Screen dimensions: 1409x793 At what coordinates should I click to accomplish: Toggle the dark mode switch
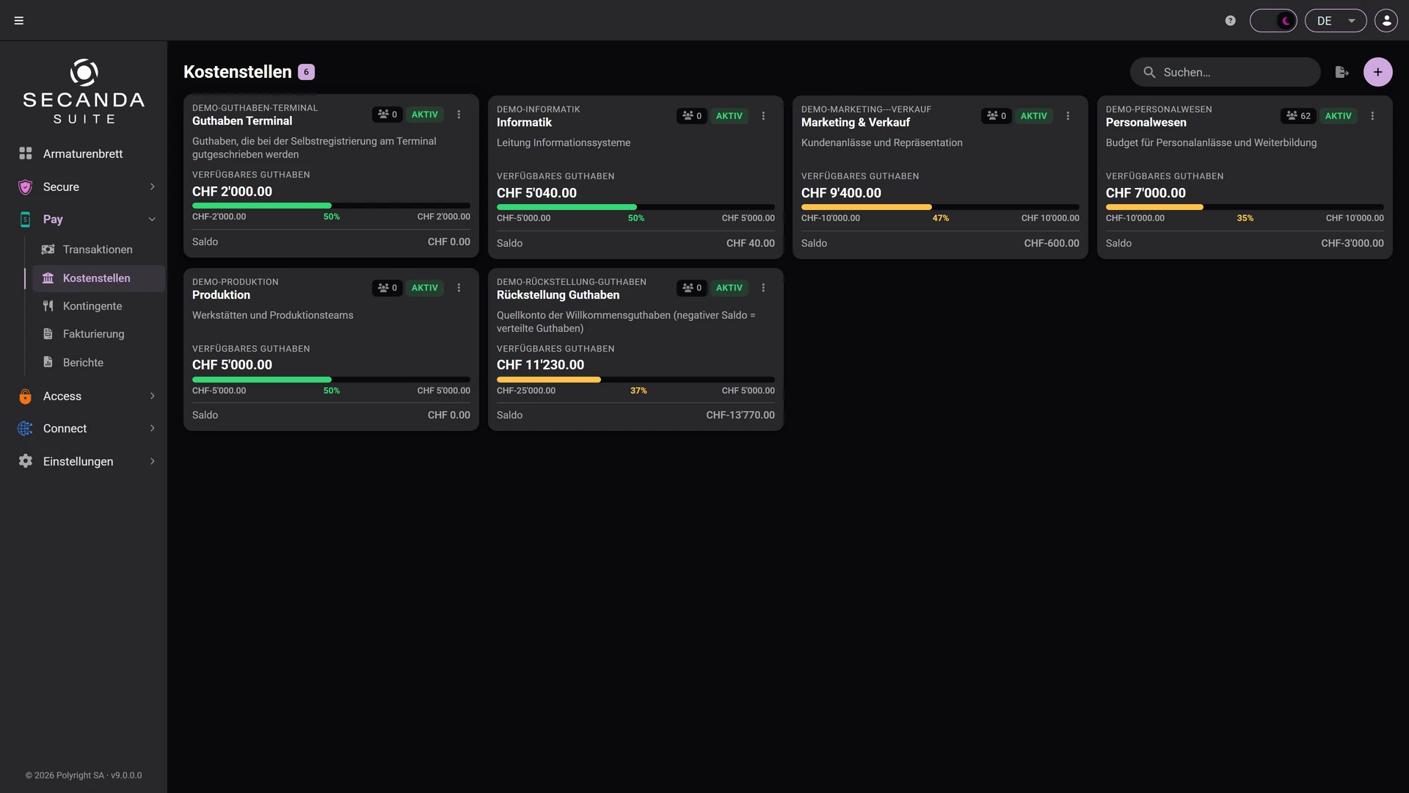1273,21
